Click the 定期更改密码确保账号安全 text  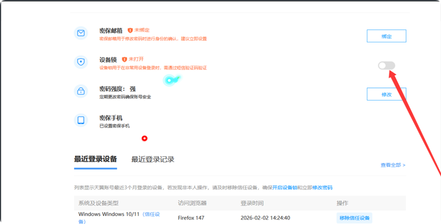(x=125, y=97)
